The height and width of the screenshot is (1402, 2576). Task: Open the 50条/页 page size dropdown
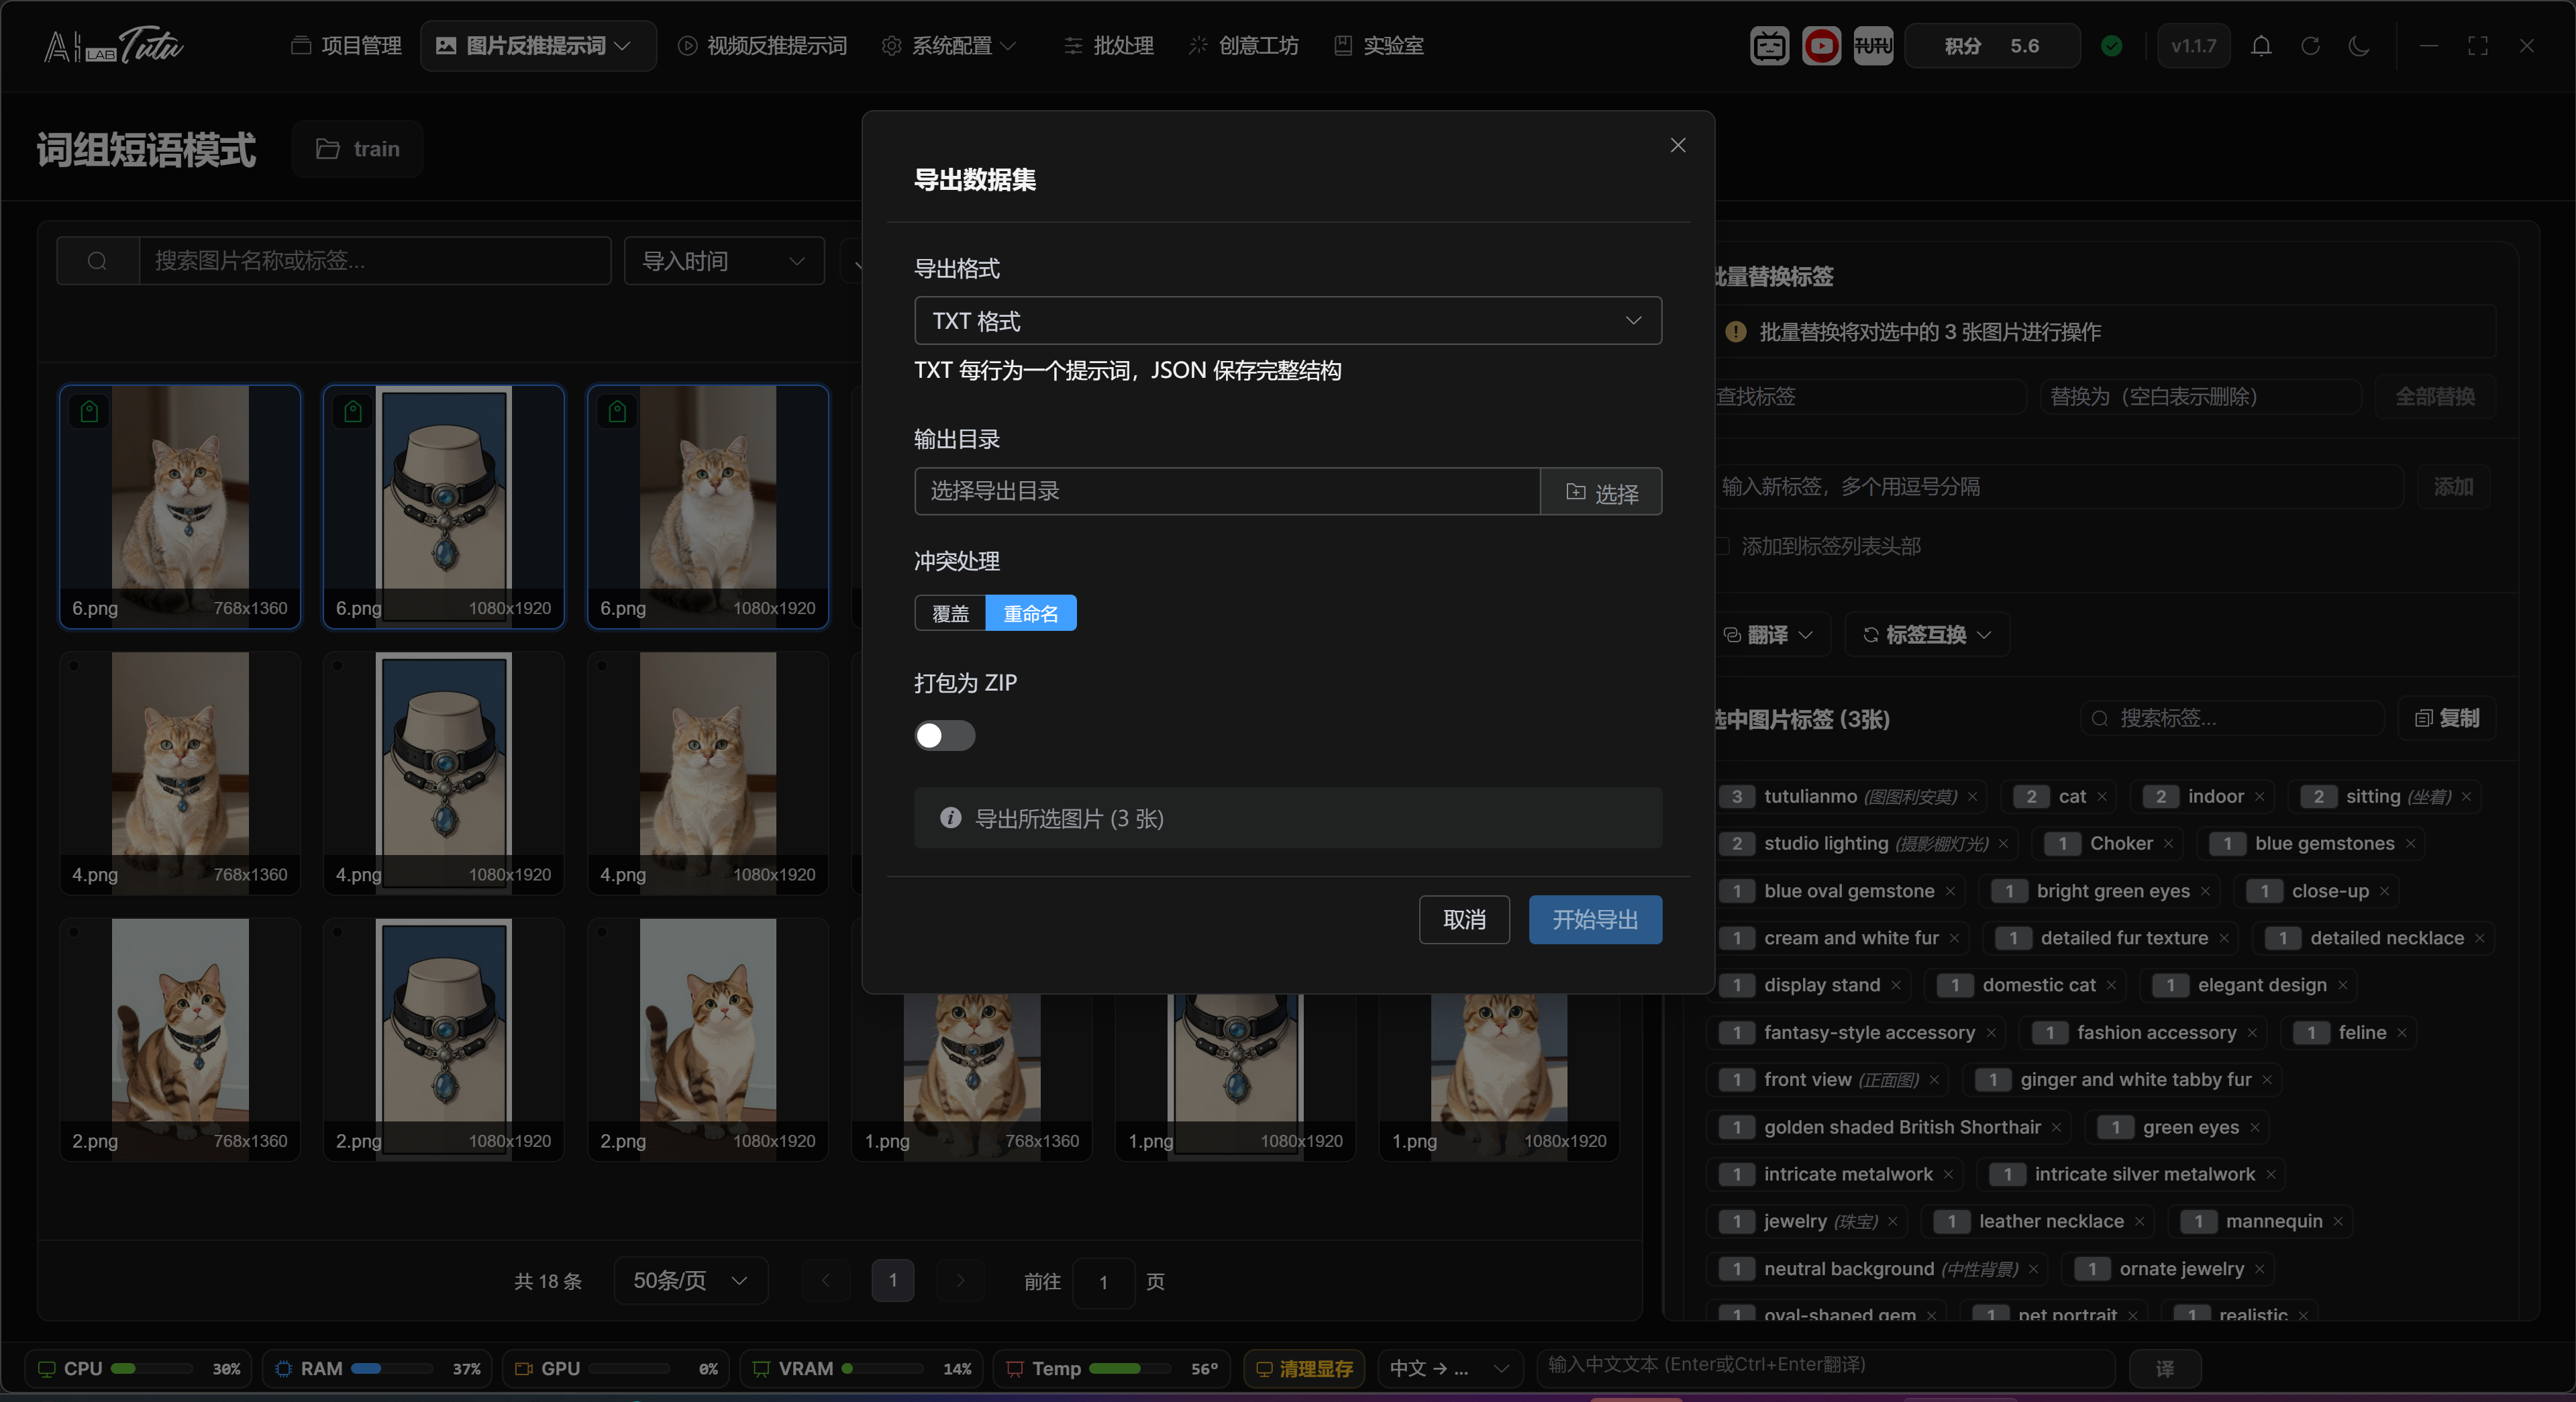tap(690, 1281)
